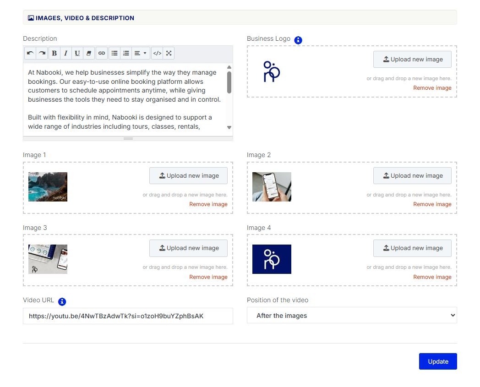This screenshot has height=387, width=480.
Task: Click the Image 1 coastal thumbnail
Action: [48, 187]
